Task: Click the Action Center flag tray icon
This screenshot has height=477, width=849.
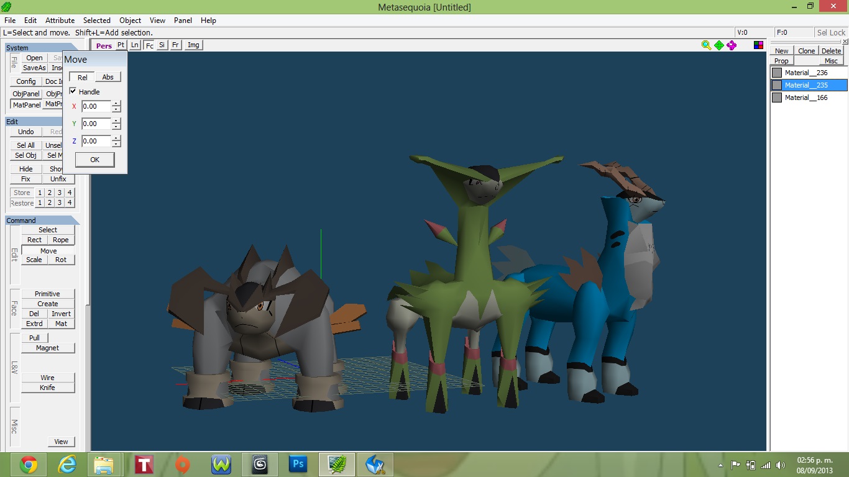Action: point(735,465)
